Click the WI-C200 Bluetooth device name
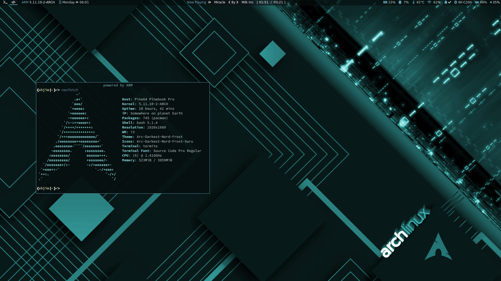The height and width of the screenshot is (281, 501). 465,2
